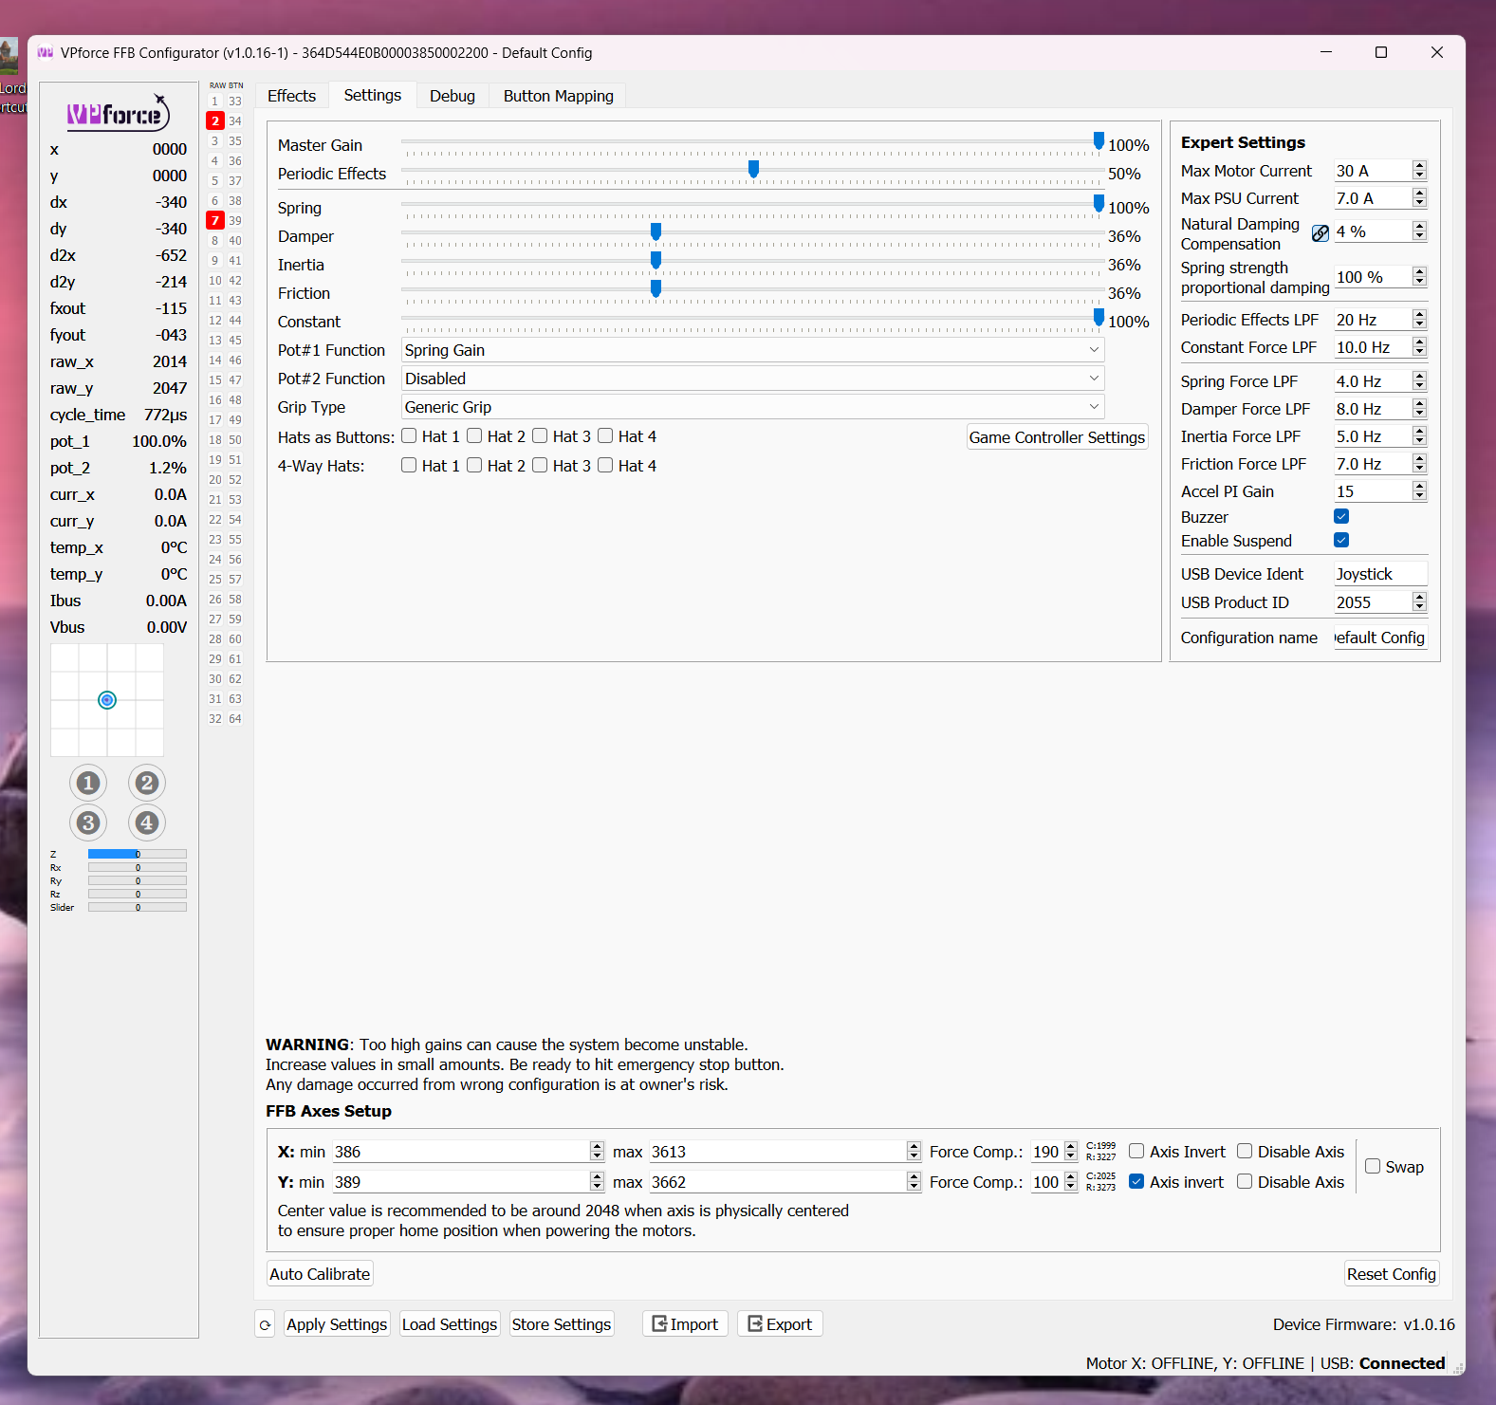Open the Pot#1 Function dropdown
Viewport: 1496px width, 1405px height.
pos(752,350)
